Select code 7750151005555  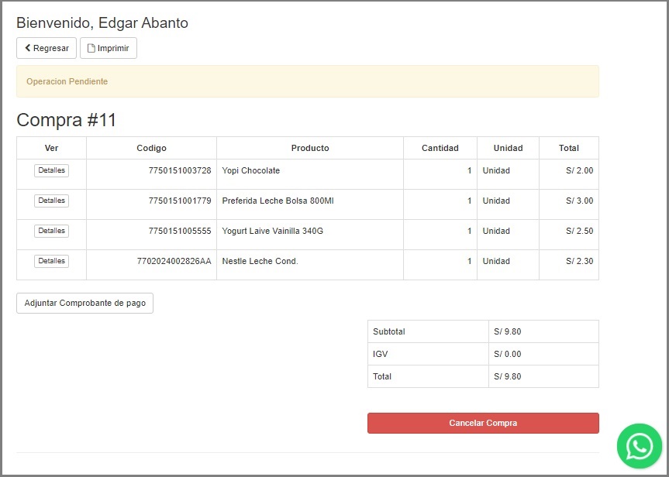pos(180,231)
